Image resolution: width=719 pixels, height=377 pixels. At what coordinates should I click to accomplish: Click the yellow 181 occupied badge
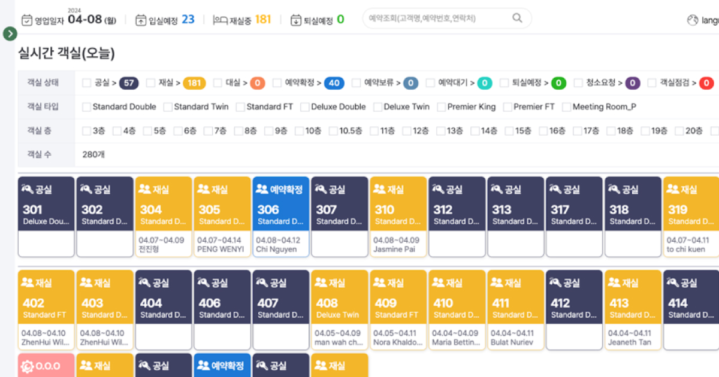click(x=194, y=83)
